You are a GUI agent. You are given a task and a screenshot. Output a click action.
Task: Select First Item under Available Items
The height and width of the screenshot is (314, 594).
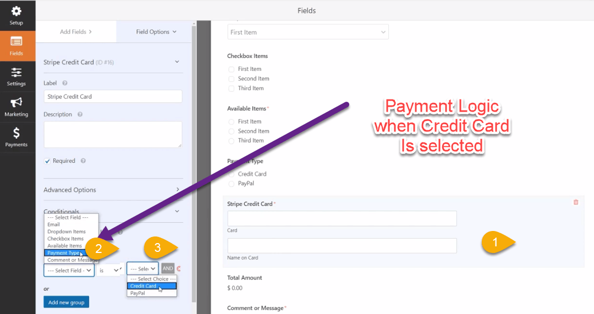click(x=232, y=122)
